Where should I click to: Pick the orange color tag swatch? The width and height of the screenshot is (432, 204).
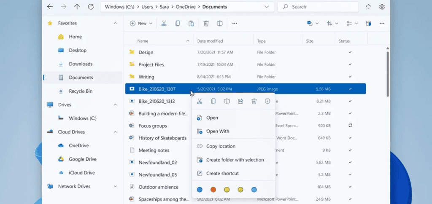(213, 190)
